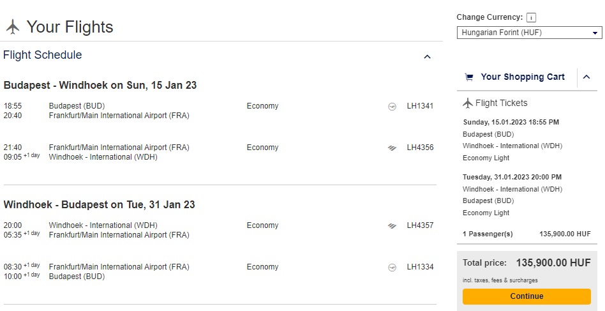This screenshot has width=605, height=311.
Task: Click the Windhoek - Budapest route heading
Action: click(x=99, y=204)
